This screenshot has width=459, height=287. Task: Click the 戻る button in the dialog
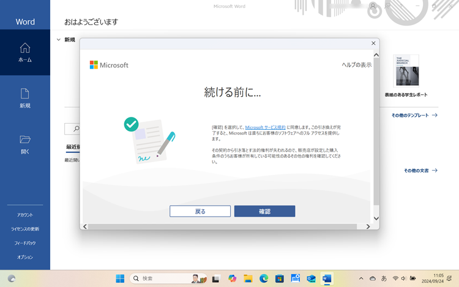tap(200, 211)
